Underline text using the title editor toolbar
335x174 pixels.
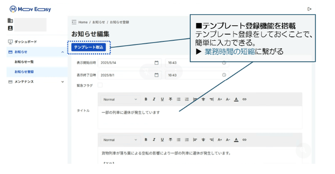coord(162,99)
